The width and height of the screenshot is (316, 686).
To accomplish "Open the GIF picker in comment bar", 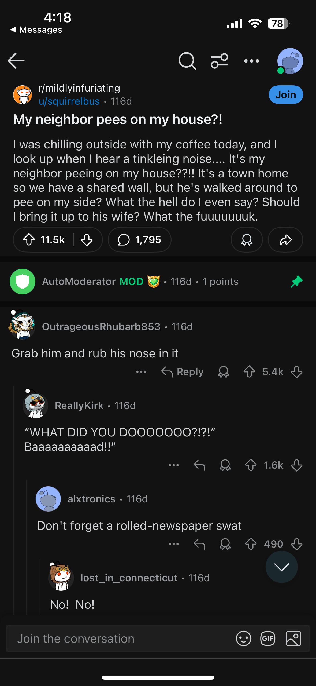I will click(268, 638).
